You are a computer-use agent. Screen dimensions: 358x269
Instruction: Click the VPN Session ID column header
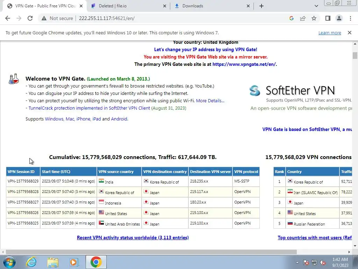point(23,172)
